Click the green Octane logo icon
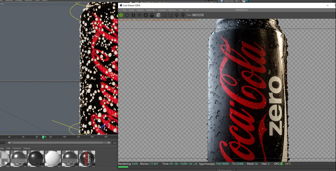The height and width of the screenshot is (171, 336). [x=121, y=15]
